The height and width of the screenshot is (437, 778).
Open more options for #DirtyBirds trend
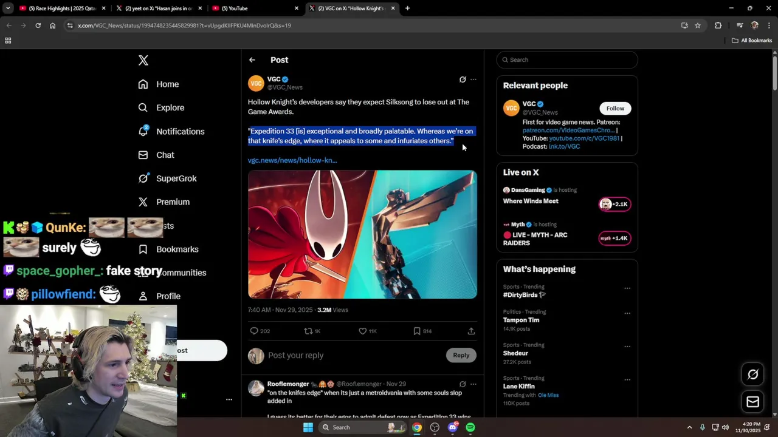point(627,288)
